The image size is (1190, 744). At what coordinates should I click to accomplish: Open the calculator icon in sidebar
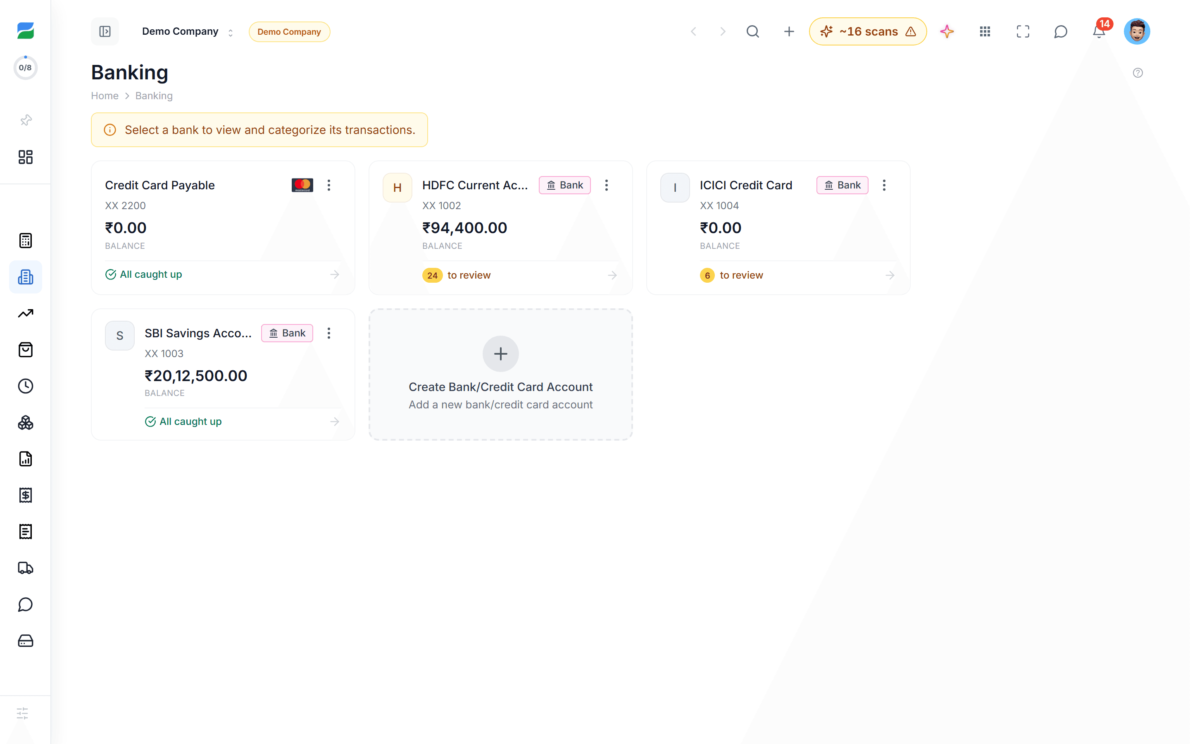[26, 241]
